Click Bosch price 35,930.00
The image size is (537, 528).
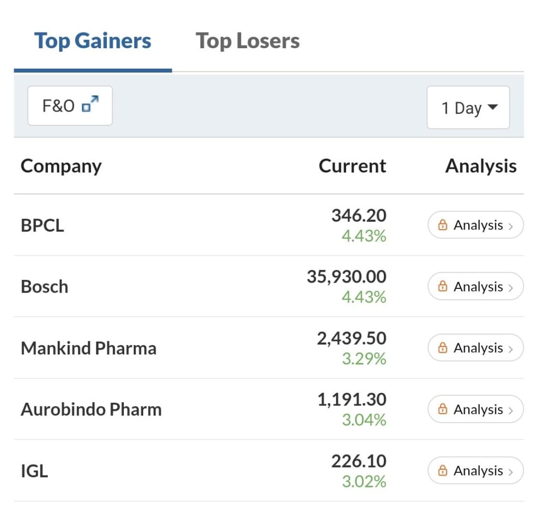[347, 277]
